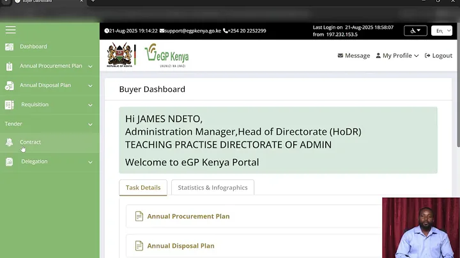Click the support@egpkenya.go.ke email address
The width and height of the screenshot is (460, 258).
coord(192,31)
